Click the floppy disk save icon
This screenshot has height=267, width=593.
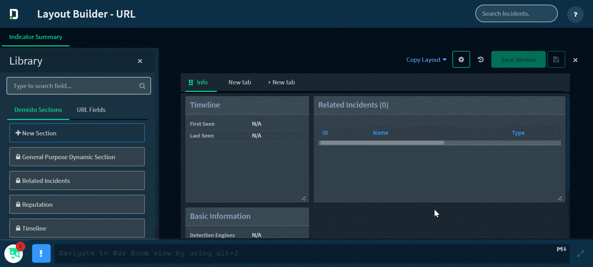coord(556,59)
